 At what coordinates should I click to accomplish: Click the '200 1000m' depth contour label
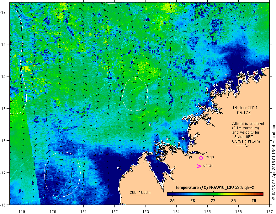140,193
